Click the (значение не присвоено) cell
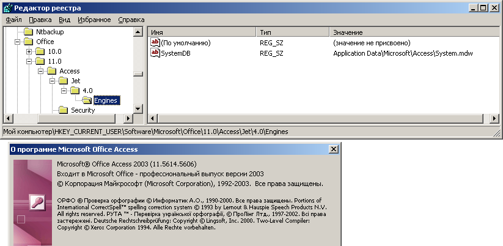This screenshot has height=246, width=503. [372, 43]
